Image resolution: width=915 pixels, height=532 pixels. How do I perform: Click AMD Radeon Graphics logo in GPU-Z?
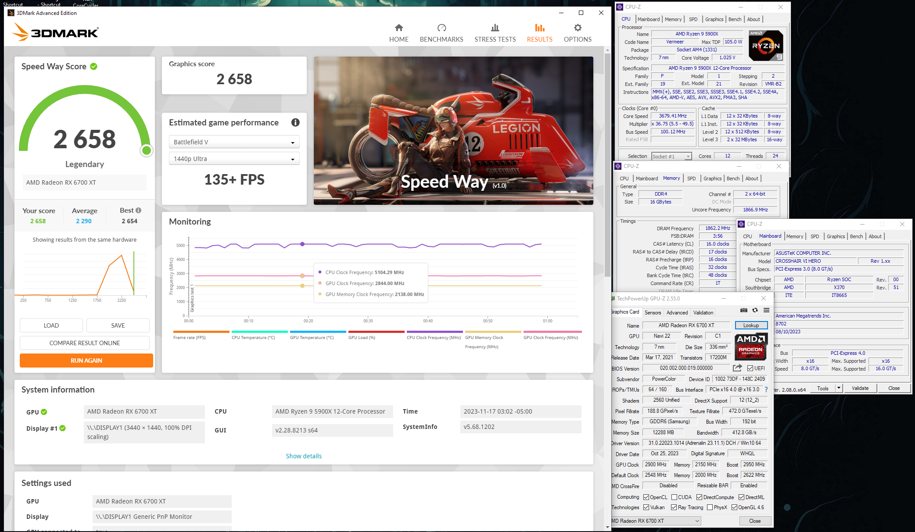(751, 346)
